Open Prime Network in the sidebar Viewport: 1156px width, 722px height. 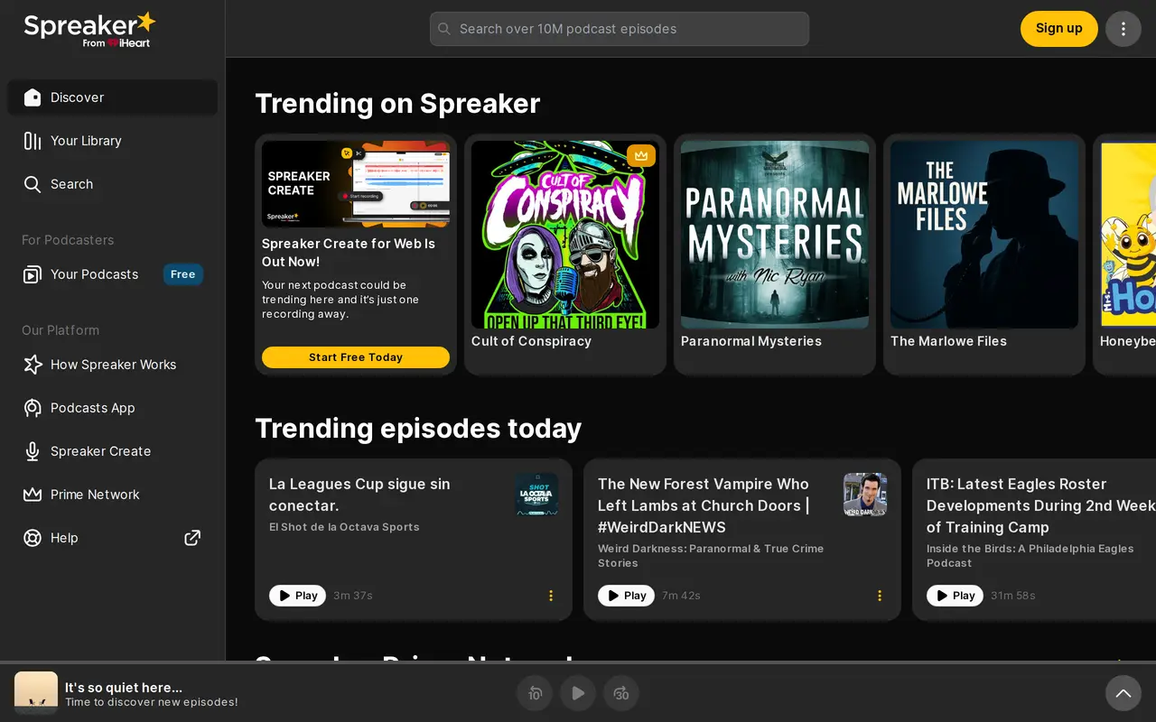(x=113, y=495)
